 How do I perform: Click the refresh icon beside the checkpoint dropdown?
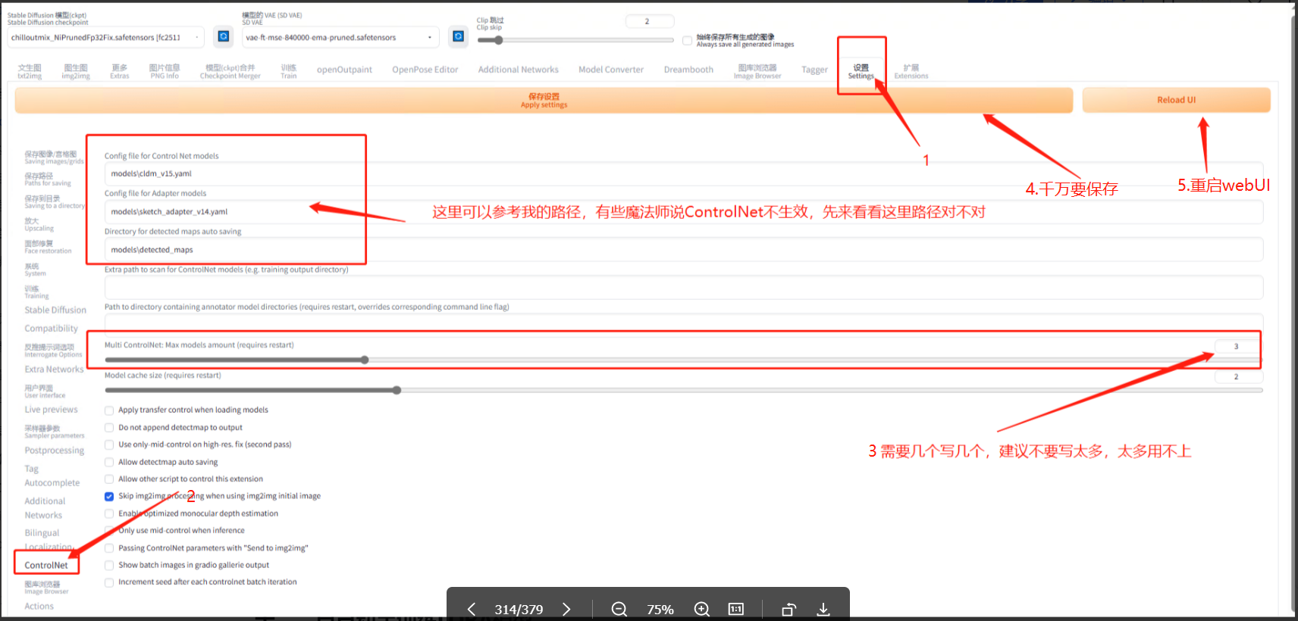tap(223, 36)
